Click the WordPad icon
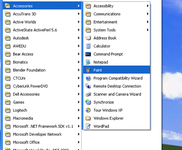Viewport: 182px width, 150px height. [88, 126]
